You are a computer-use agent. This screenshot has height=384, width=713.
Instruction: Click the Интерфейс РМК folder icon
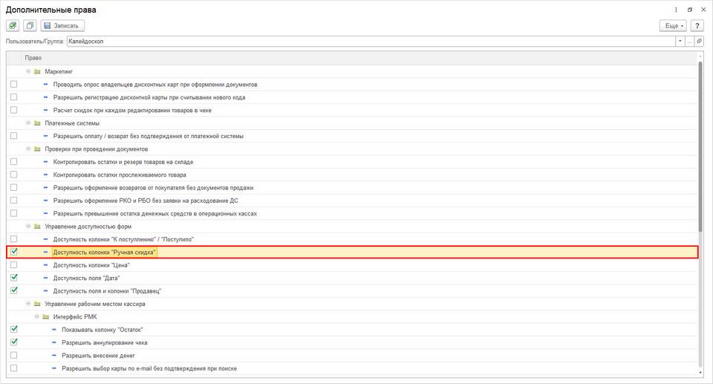click(x=46, y=316)
